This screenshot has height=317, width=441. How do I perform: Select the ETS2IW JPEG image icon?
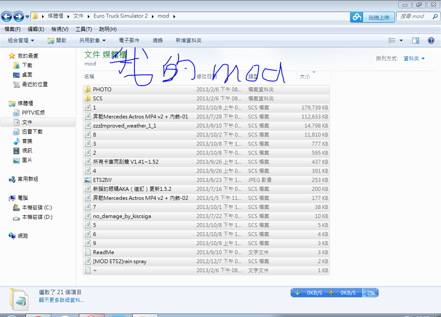[88, 180]
